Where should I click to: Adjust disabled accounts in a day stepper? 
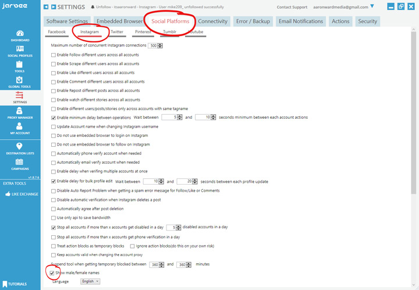[x=179, y=228]
